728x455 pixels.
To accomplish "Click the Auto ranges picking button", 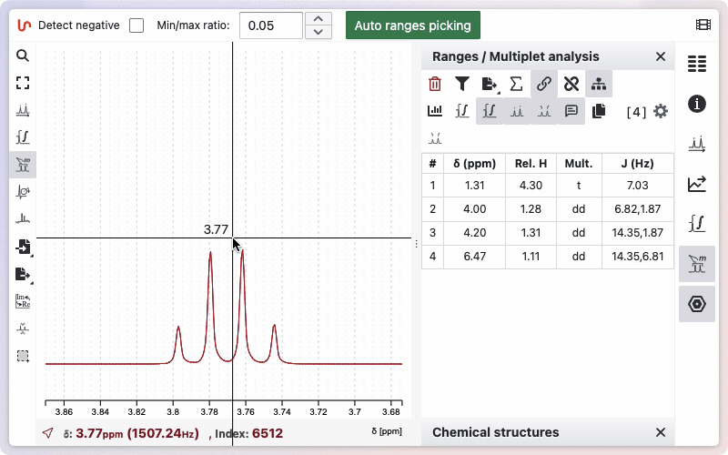I will (412, 25).
